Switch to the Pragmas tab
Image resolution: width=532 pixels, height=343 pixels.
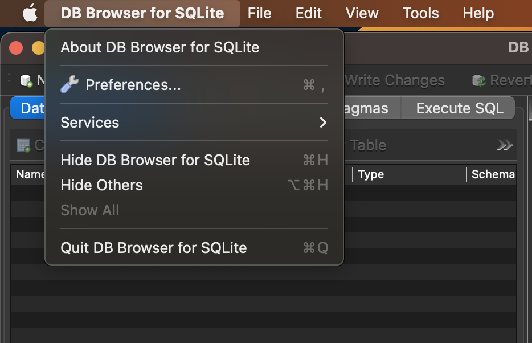click(x=370, y=108)
